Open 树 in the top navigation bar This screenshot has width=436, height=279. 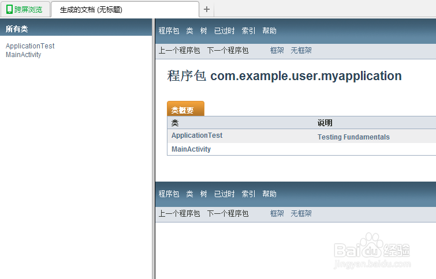pos(203,31)
